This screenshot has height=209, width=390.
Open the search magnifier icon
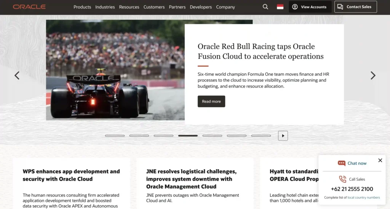[265, 7]
